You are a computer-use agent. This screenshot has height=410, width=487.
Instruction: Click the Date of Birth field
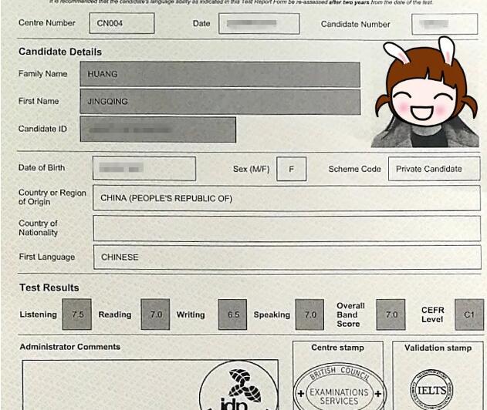pos(144,169)
